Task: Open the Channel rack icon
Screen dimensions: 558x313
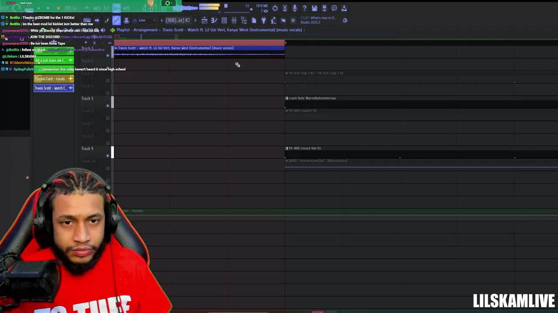Action: pos(224,20)
